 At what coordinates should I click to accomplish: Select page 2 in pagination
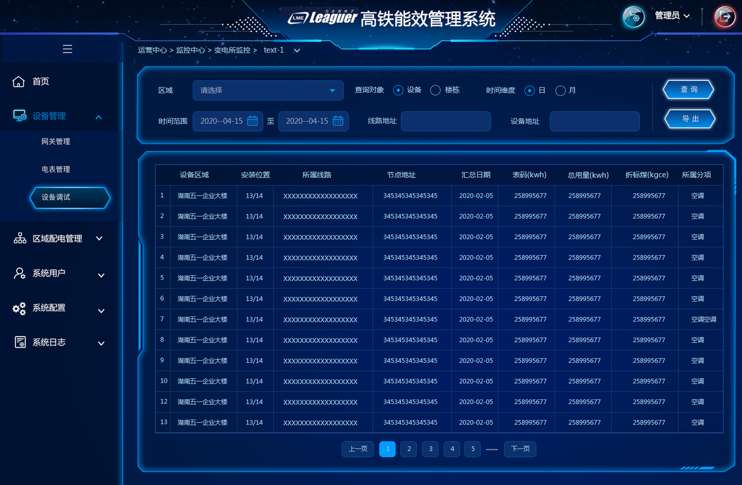tap(408, 449)
